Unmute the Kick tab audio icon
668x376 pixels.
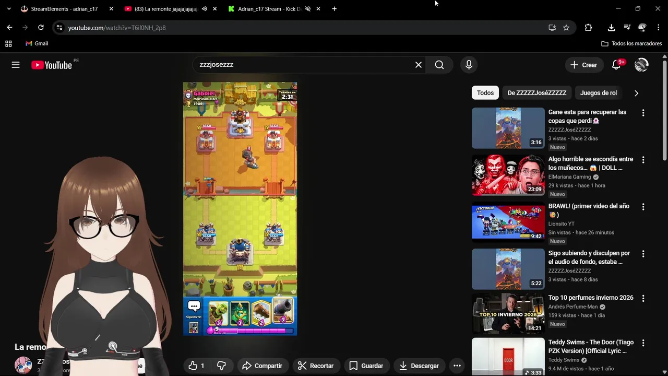308,9
